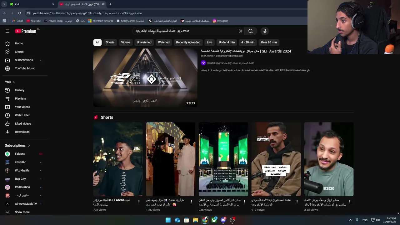400x225 pixels.
Task: Open Liked videos
Action: click(24, 123)
